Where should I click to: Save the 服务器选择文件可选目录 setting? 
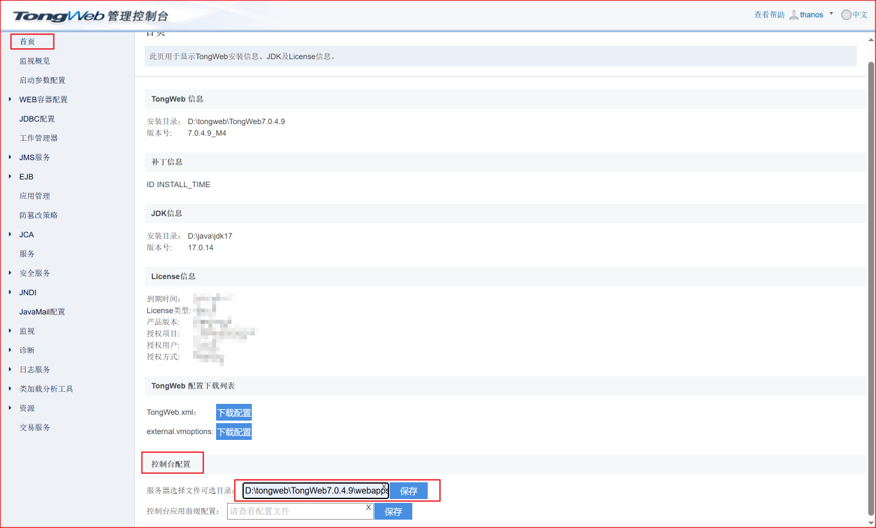[x=409, y=491]
